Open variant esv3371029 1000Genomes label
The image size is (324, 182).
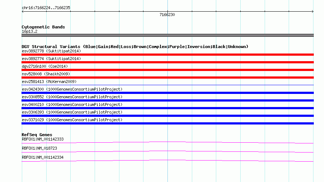[72, 120]
